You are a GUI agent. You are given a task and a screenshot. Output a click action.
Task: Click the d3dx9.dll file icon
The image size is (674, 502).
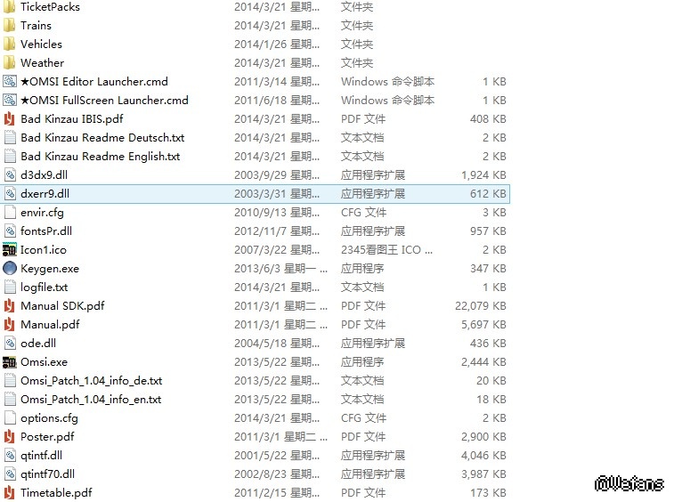pos(10,175)
